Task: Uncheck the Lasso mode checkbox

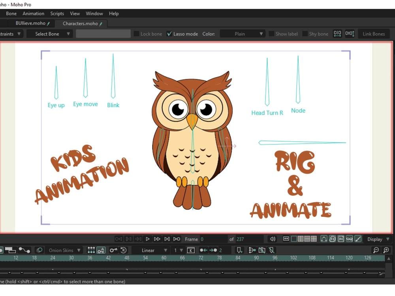Action: point(169,34)
